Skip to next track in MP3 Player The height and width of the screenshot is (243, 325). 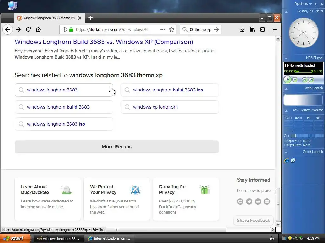point(311,80)
